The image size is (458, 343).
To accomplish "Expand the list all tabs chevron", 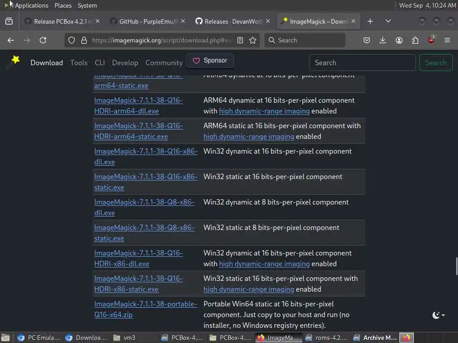I will (x=388, y=21).
